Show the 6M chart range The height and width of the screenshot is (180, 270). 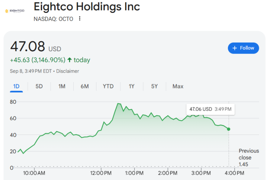(85, 86)
